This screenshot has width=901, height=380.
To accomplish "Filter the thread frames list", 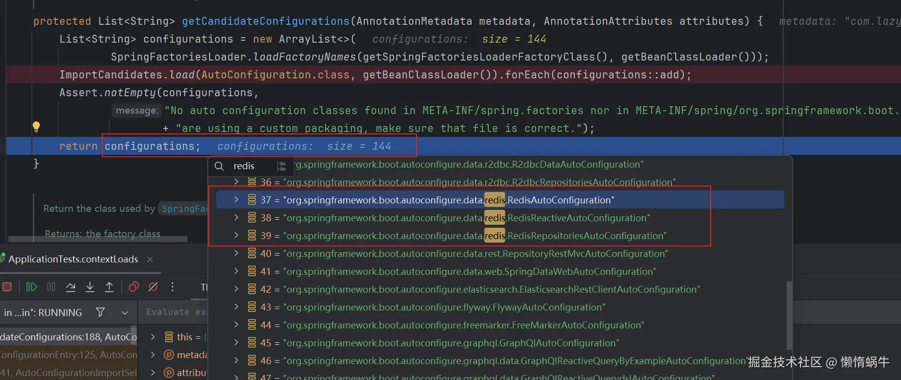I will (100, 312).
